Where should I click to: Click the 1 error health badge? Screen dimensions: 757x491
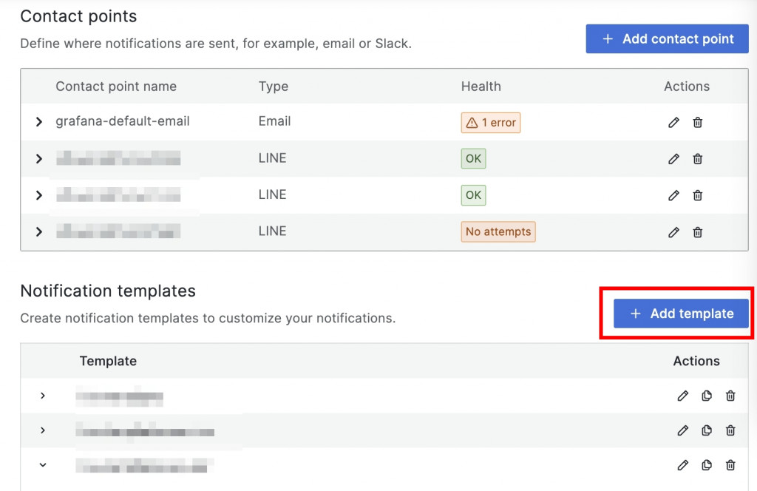(x=491, y=123)
